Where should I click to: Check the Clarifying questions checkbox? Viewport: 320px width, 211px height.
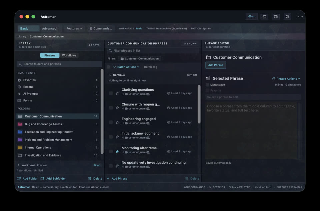tap(111, 93)
